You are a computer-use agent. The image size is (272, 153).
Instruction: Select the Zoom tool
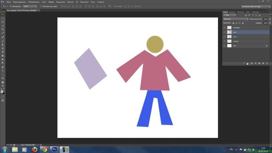point(3,86)
